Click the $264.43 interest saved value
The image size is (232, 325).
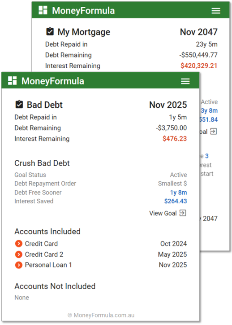coord(176,201)
